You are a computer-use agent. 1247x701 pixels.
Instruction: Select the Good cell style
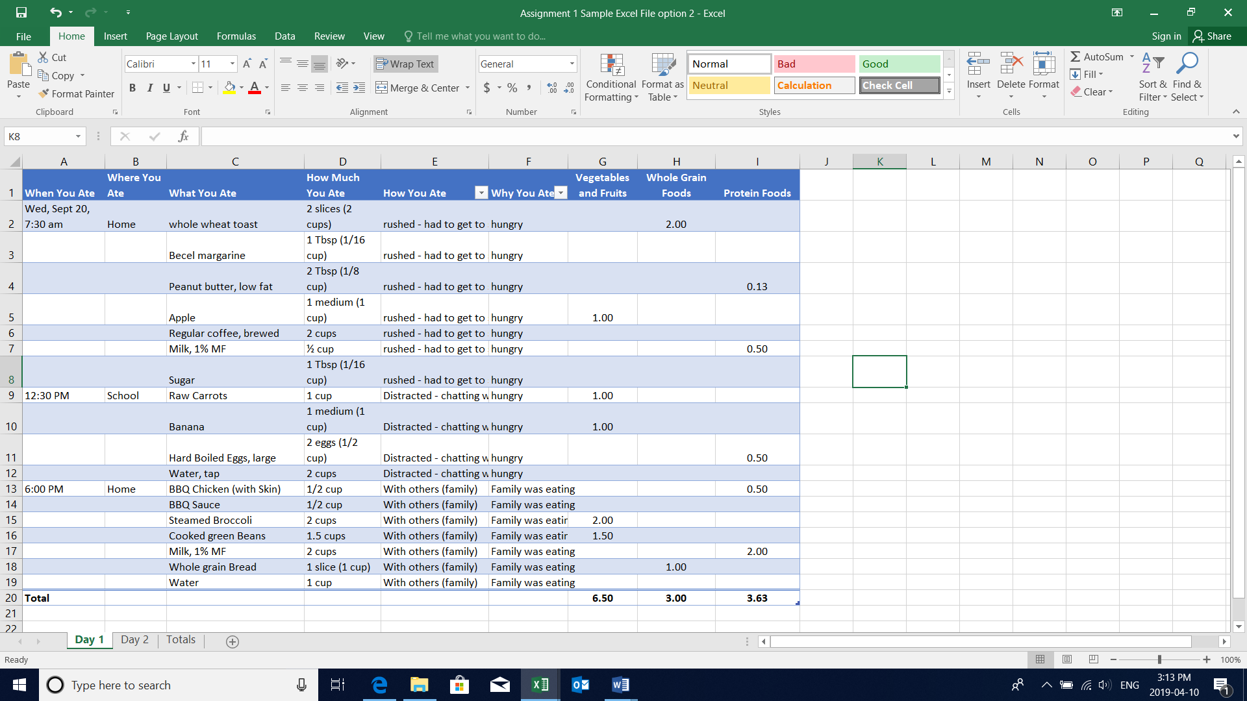point(899,63)
